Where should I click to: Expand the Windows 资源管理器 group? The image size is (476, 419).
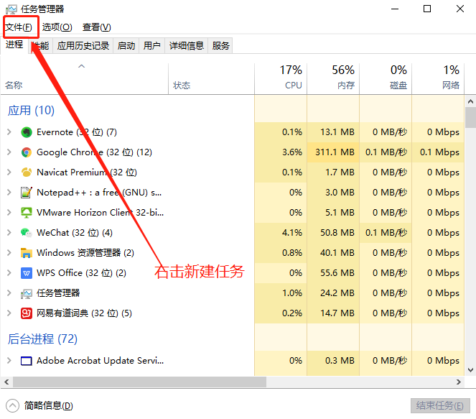(x=9, y=253)
